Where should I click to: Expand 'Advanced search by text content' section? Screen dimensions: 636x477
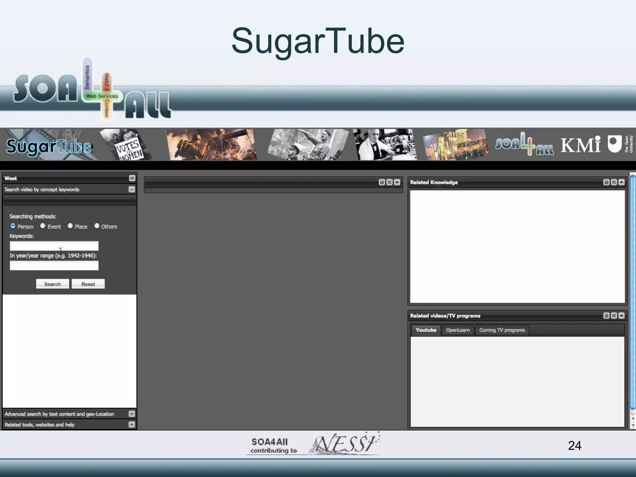click(132, 414)
